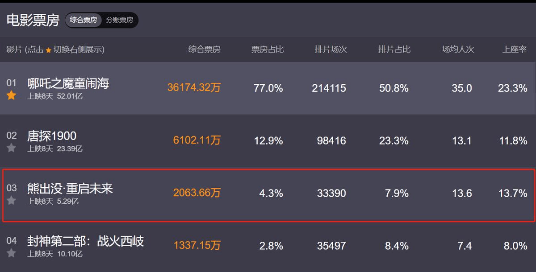Screen dimensions: 536x272
Task: Click the orange star in the 影片 header hint
Action: click(48, 50)
